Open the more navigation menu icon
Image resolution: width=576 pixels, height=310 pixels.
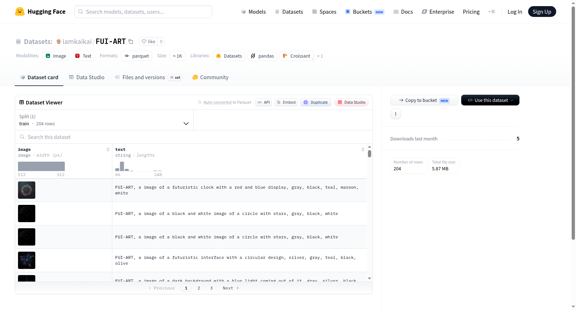coord(491,12)
